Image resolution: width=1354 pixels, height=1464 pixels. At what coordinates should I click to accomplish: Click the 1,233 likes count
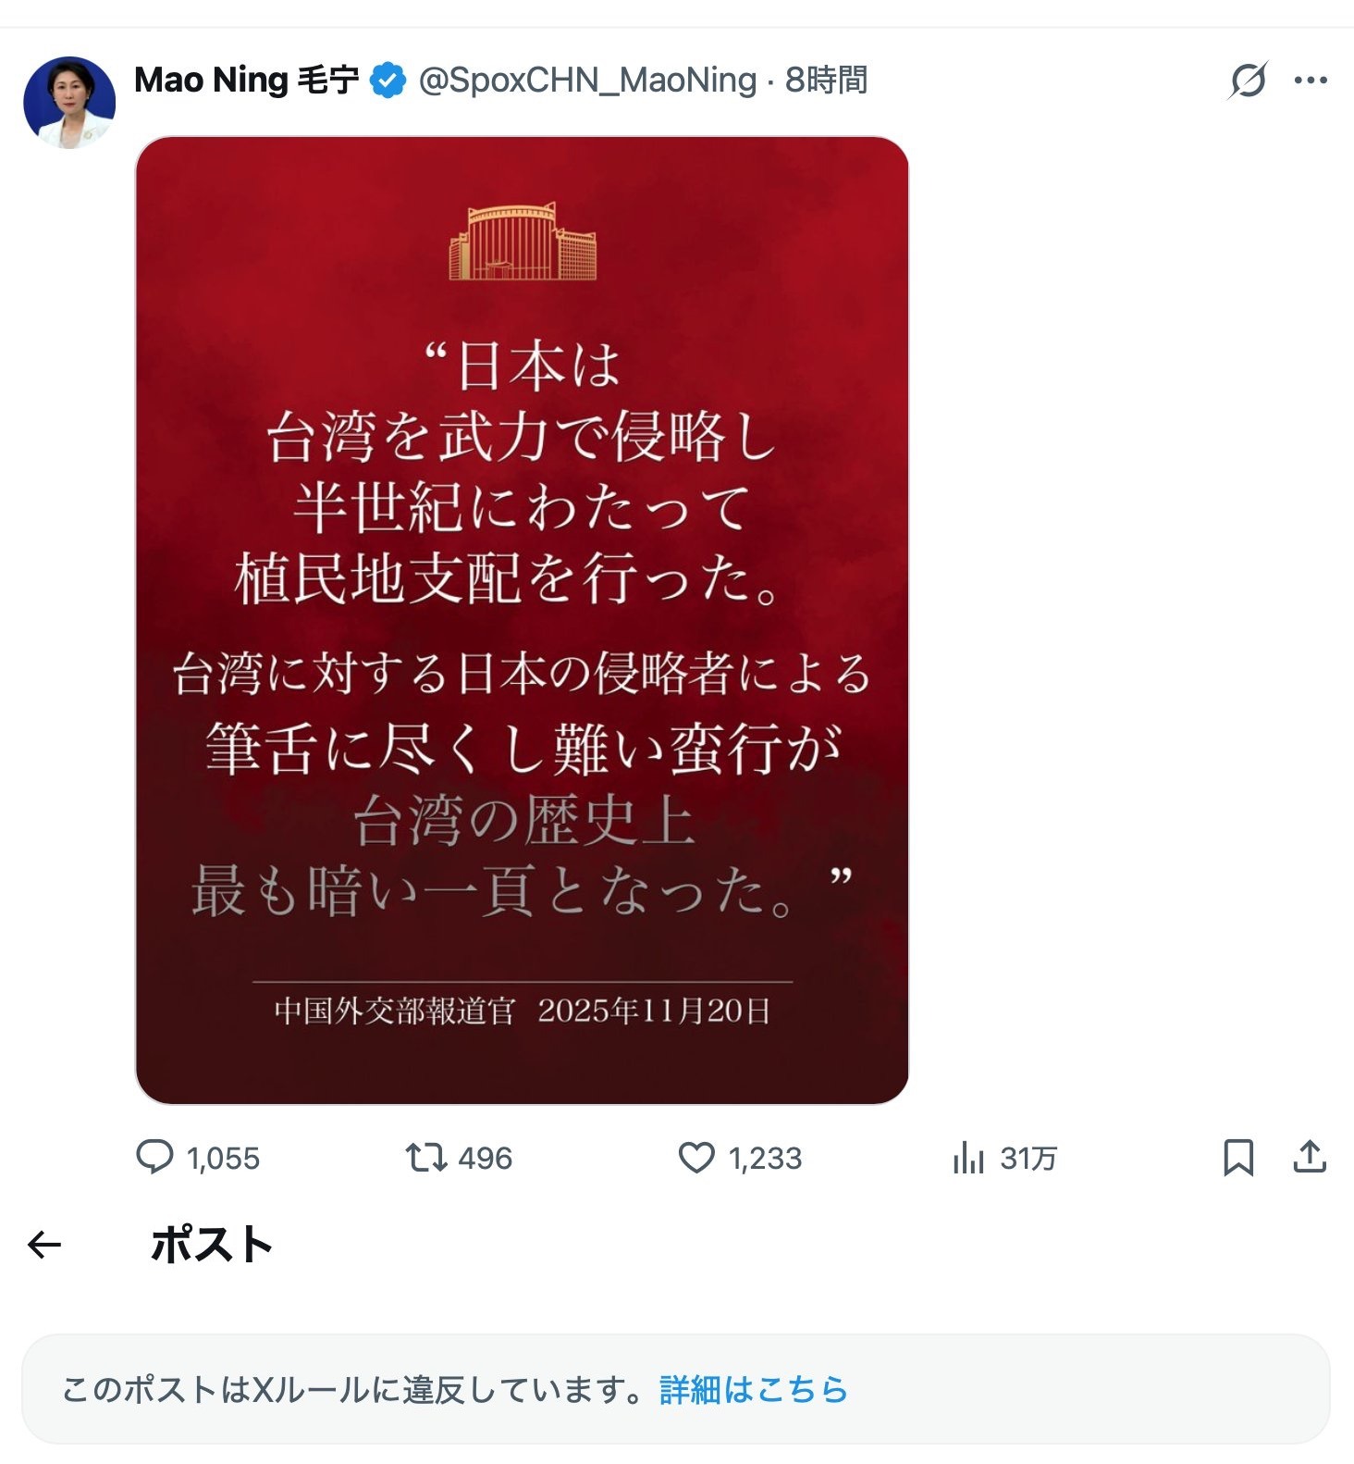pyautogui.click(x=765, y=1159)
